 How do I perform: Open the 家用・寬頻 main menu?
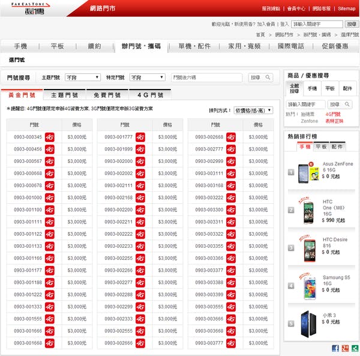click(244, 46)
